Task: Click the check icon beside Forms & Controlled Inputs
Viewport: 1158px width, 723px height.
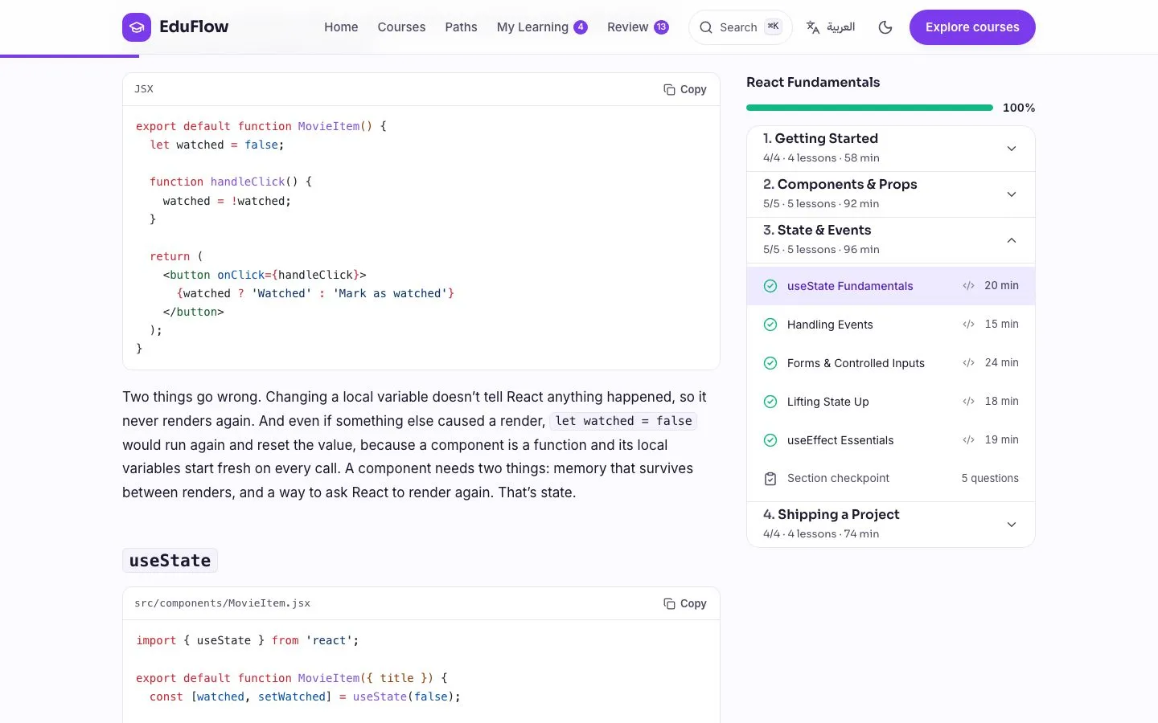Action: (770, 363)
